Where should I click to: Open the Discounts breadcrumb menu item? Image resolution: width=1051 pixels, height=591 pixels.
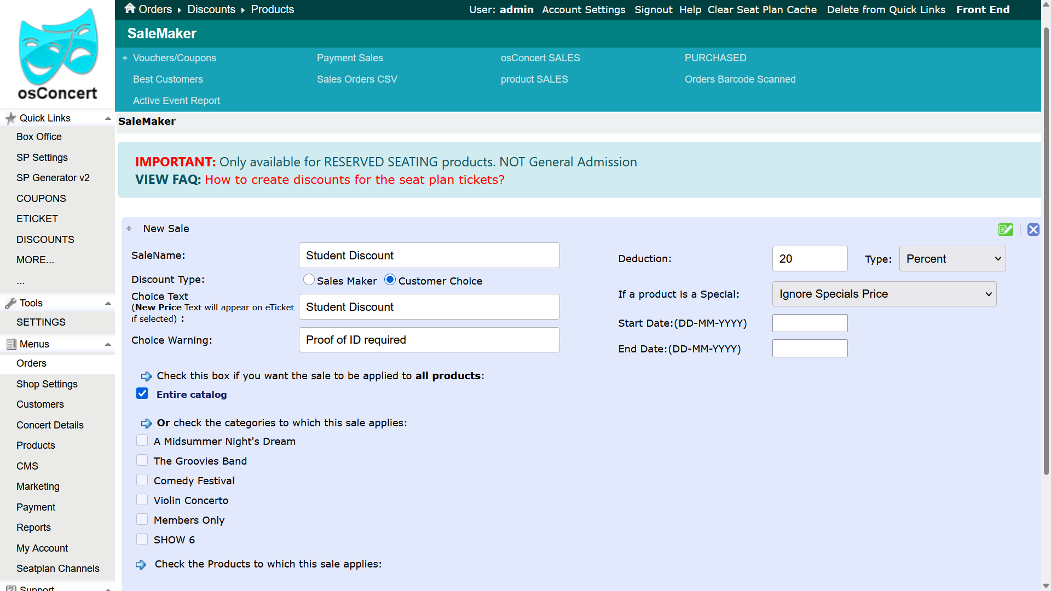211,9
